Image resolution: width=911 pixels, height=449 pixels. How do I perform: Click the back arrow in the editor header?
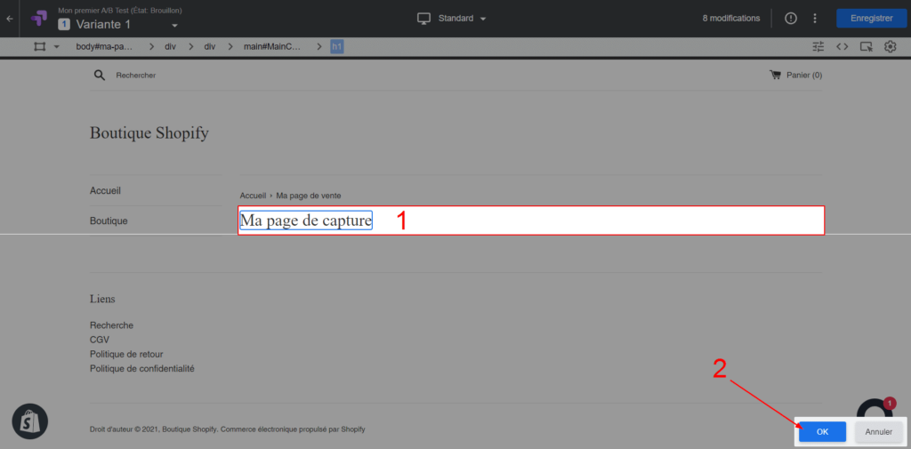coord(10,18)
